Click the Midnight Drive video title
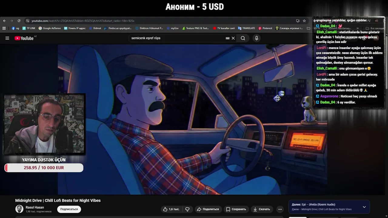This screenshot has height=218, width=388. (x=58, y=200)
